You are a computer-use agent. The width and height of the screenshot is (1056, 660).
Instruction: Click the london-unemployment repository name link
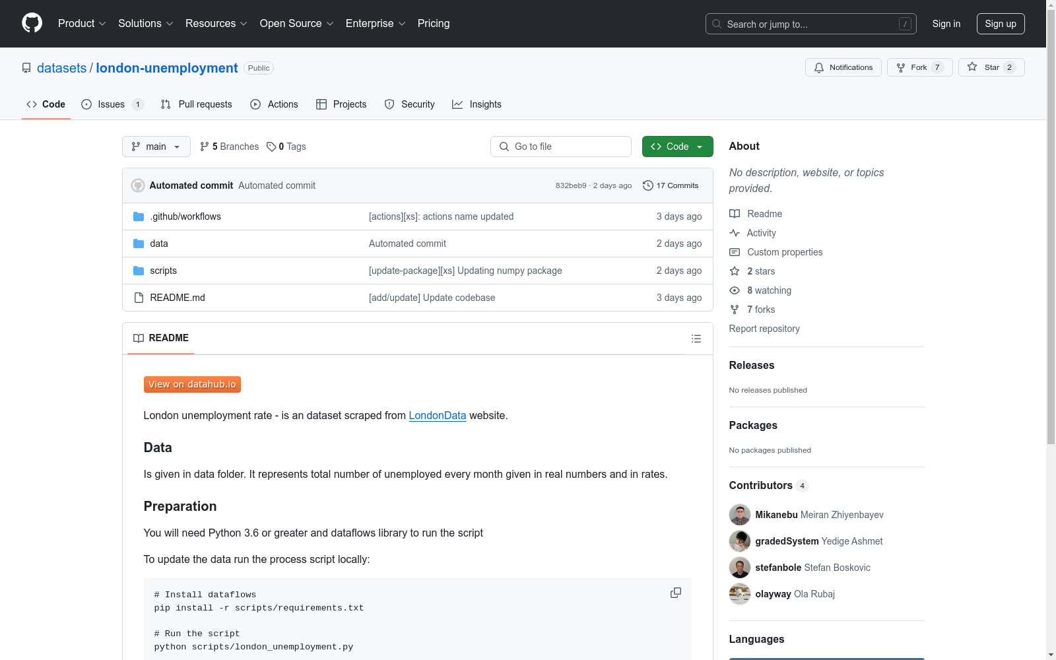click(167, 68)
